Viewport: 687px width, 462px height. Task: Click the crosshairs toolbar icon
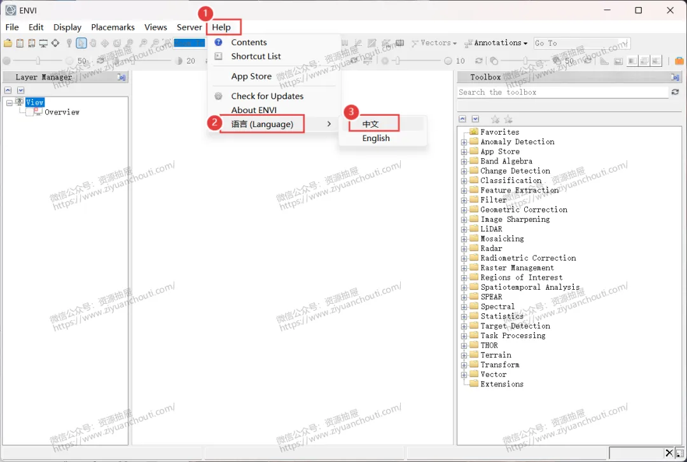click(x=55, y=43)
